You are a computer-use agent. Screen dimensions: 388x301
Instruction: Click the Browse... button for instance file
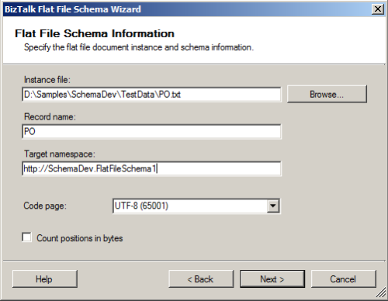(327, 94)
